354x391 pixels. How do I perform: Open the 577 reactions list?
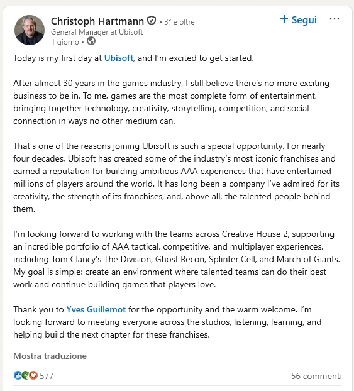coord(47,376)
